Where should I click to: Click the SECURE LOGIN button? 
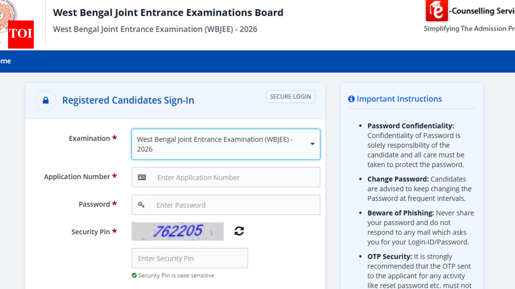coord(290,96)
